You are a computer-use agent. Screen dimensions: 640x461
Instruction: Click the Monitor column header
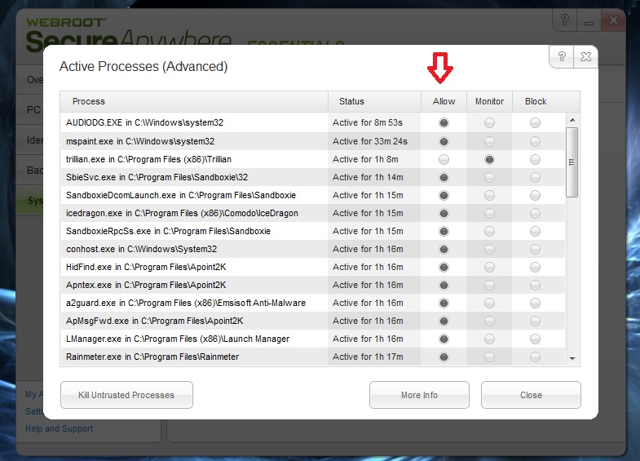click(x=489, y=101)
